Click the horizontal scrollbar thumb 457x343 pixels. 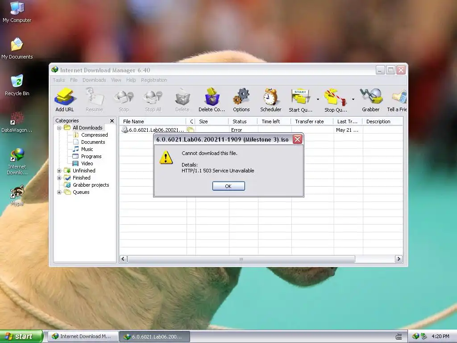point(241,259)
